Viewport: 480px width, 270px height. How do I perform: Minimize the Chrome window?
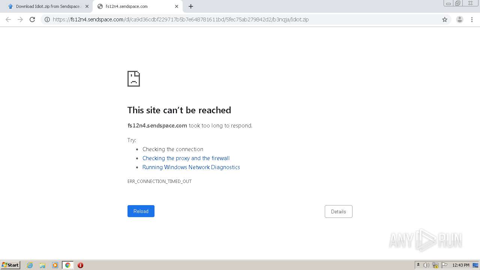(448, 3)
